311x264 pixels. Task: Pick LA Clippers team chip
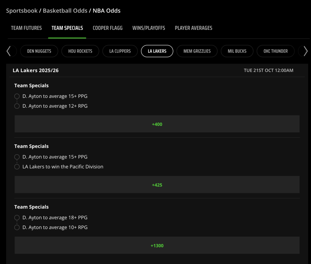[120, 51]
